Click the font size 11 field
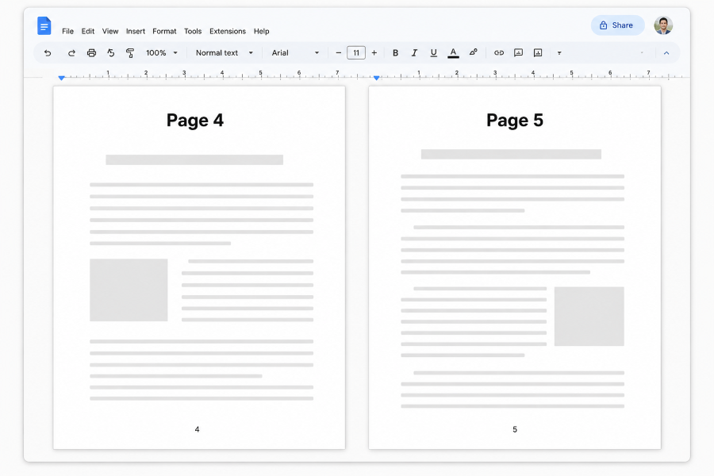 356,53
